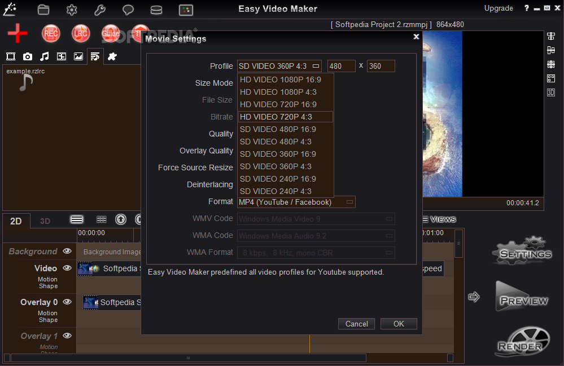Open Shape for the Overlay 0 track
The image size is (564, 366).
coord(48,320)
